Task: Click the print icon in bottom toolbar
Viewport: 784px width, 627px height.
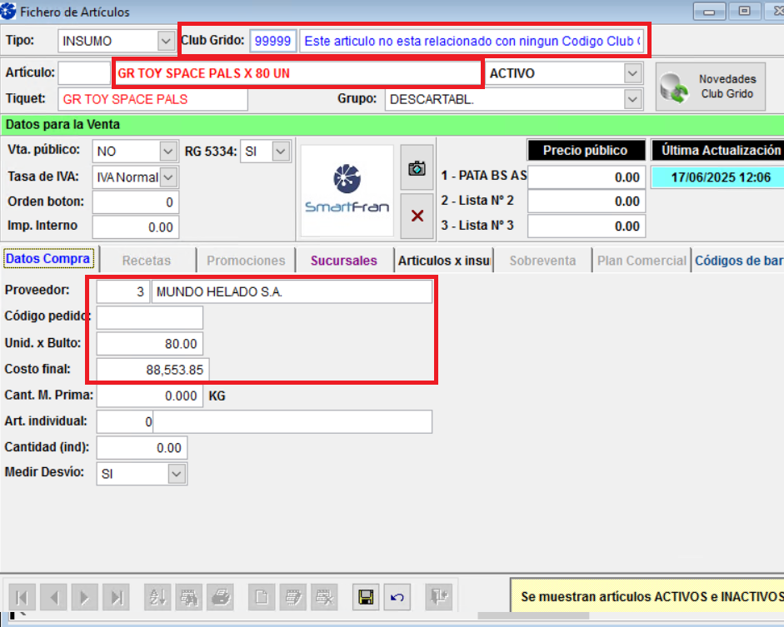Action: (x=220, y=596)
